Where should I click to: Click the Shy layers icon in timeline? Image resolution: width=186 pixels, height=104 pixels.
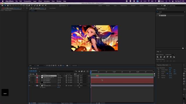79,71
